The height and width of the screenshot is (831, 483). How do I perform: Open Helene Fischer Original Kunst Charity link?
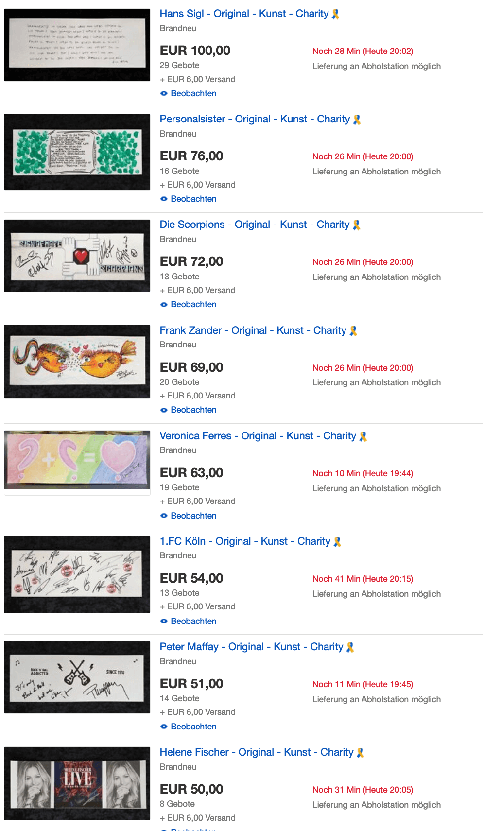coord(257,752)
